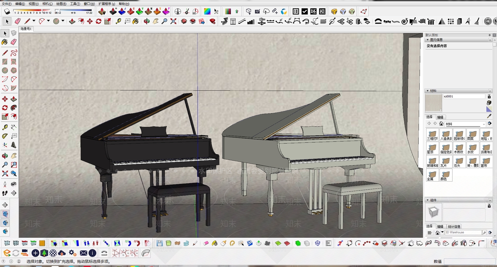
Task: Activate the Walk footprints tool
Action: point(5,193)
